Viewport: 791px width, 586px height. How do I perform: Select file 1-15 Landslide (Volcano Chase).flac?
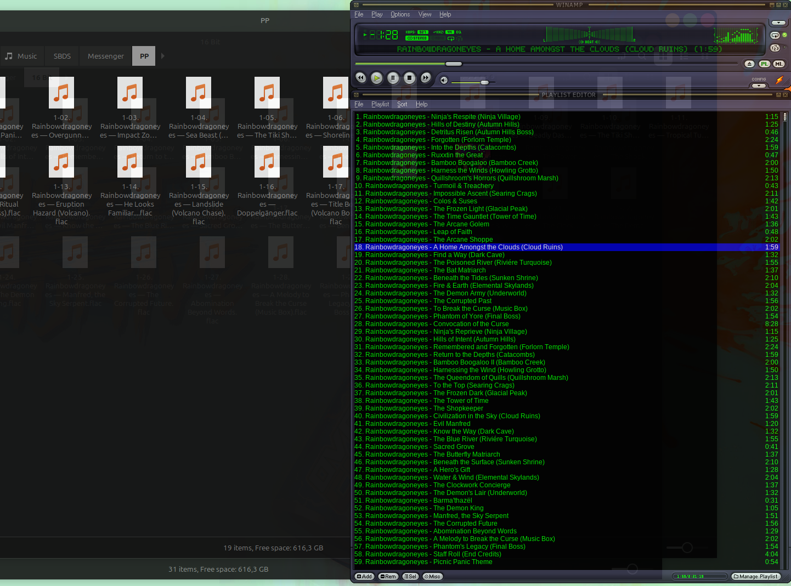coord(199,186)
